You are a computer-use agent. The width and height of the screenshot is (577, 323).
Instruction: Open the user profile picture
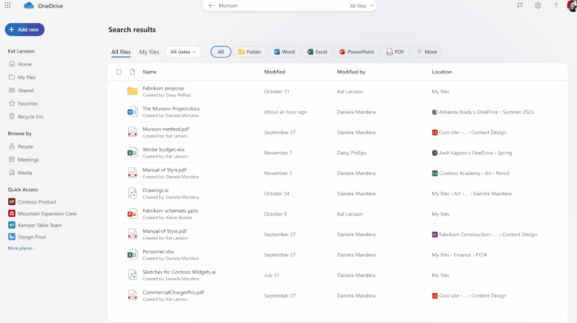click(x=572, y=5)
